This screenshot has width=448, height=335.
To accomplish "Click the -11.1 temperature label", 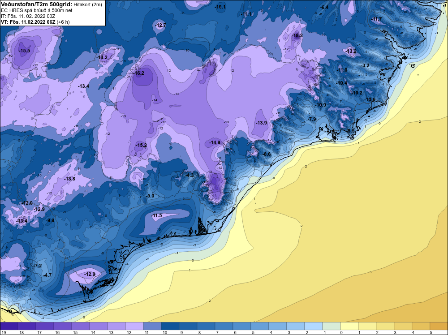I will pos(246,14).
